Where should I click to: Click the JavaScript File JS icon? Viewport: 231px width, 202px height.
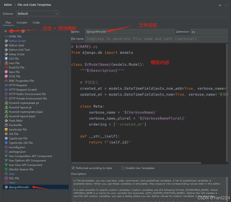click(6, 129)
